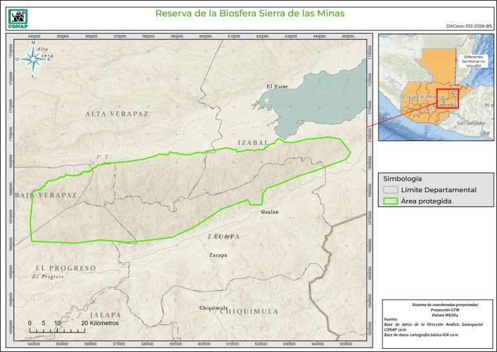Click the DAGeos-333-2026-BS document code

click(x=469, y=26)
